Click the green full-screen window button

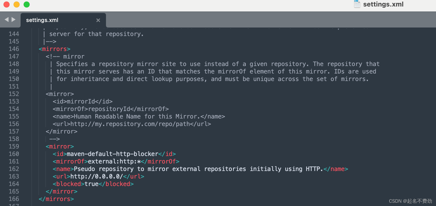[26, 4]
